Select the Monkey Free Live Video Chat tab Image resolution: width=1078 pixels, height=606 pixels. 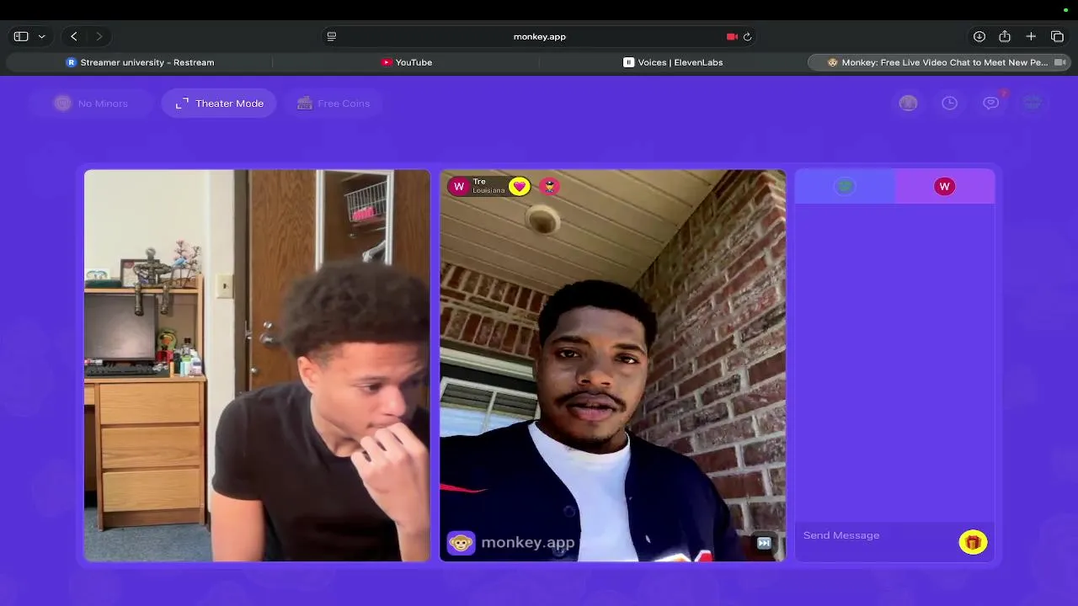937,62
